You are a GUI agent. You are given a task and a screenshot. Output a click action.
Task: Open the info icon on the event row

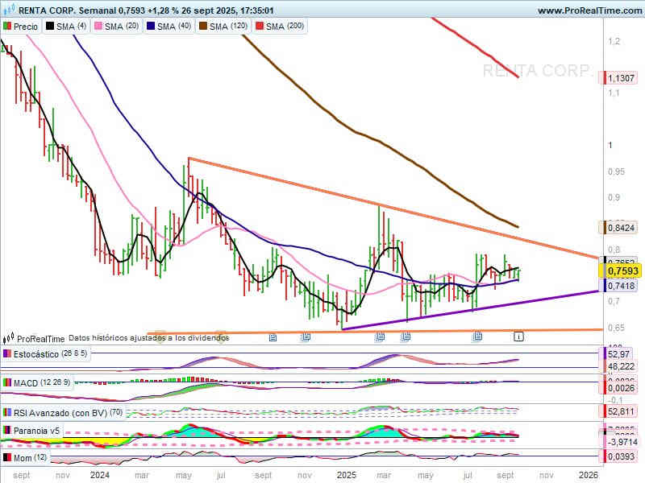coord(518,336)
